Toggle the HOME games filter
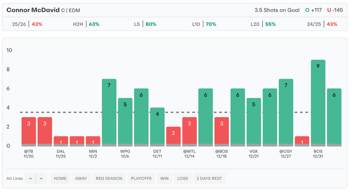The width and height of the screenshot is (351, 193). (60, 178)
